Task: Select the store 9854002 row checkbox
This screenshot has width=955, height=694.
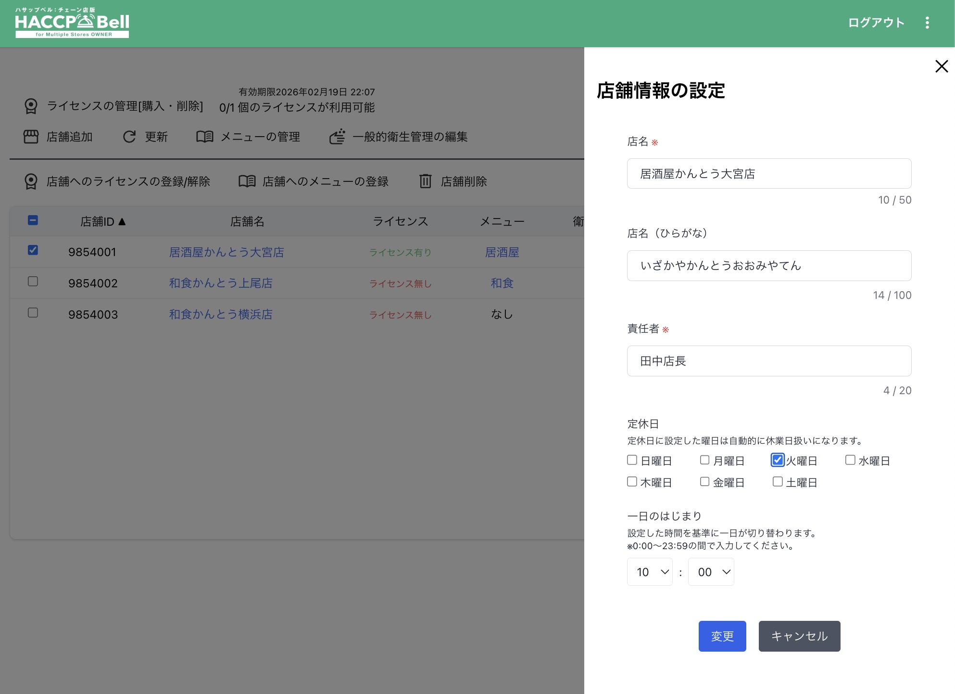Action: pos(33,282)
